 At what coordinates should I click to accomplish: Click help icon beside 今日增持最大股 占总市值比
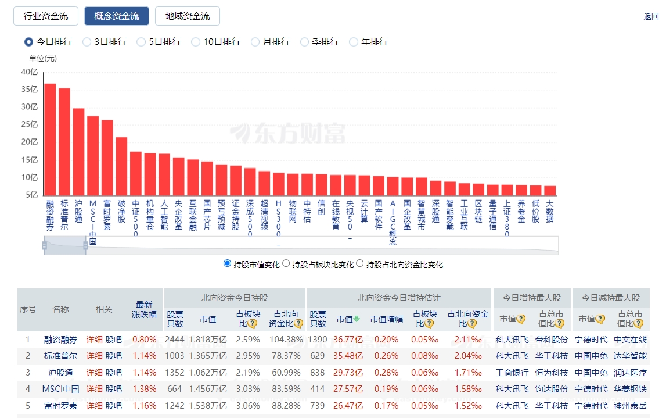click(559, 324)
